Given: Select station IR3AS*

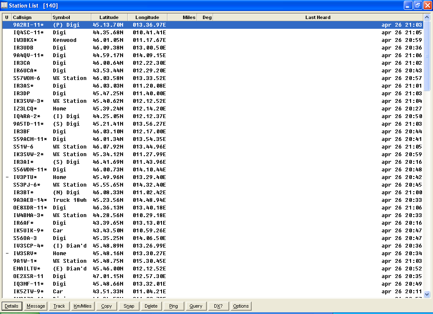Looking at the screenshot, I should 213,86.
